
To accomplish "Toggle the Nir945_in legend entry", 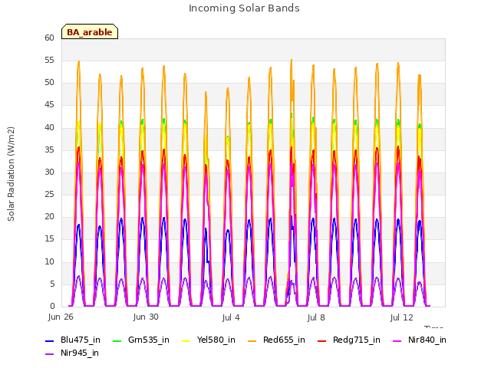I will [x=72, y=353].
